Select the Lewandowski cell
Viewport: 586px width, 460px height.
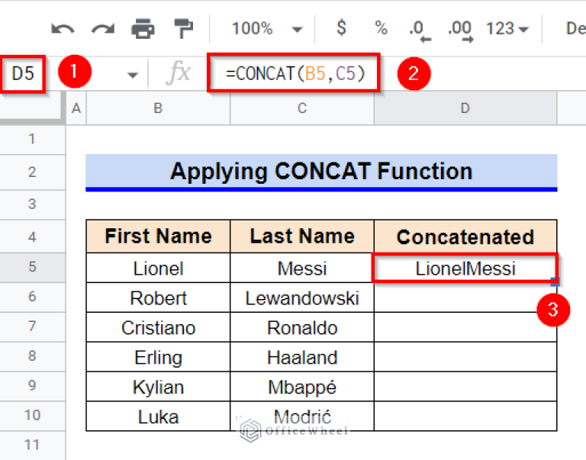301,298
